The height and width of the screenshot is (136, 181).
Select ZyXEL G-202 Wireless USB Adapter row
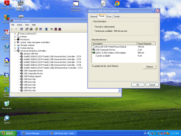[124, 53]
